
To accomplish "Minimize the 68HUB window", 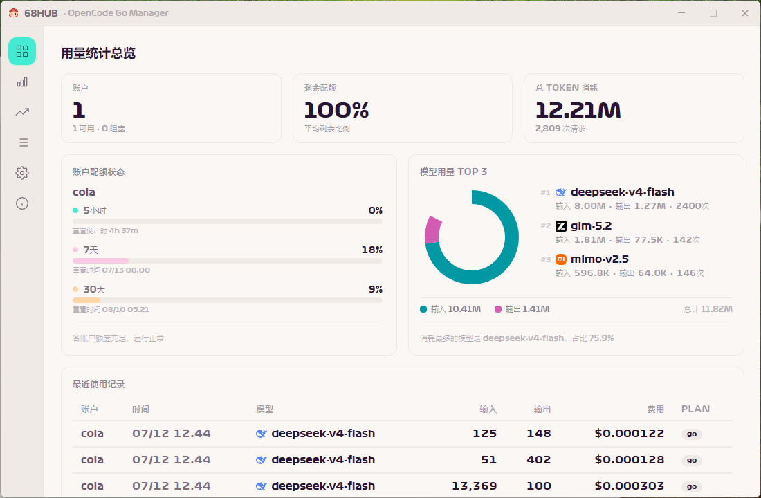I will point(681,13).
